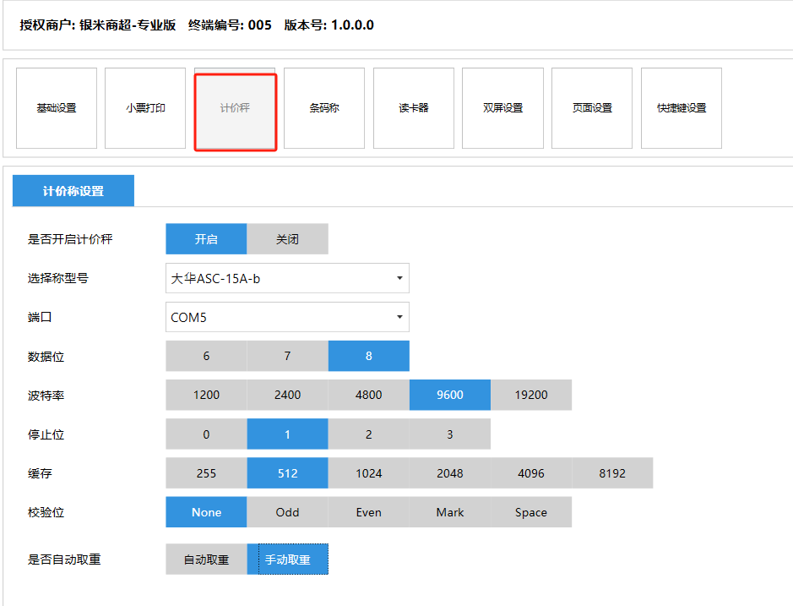Viewport: 793px width, 606px height.
Task: Switch to 自动取重 automatic weighing
Action: click(x=206, y=560)
